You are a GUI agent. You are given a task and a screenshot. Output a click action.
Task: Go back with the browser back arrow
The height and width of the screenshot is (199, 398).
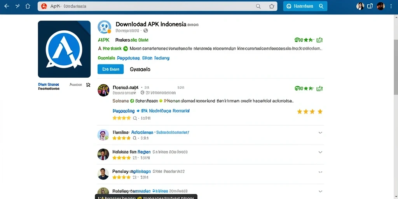[x=7, y=6]
